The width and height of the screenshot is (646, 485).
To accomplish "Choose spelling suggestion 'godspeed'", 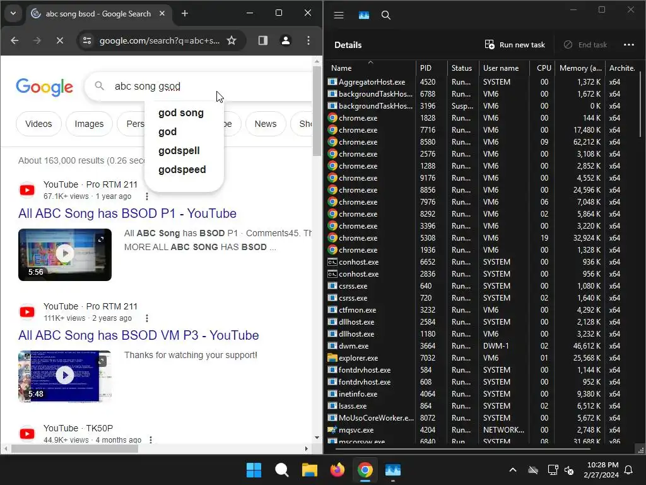I will (x=182, y=169).
